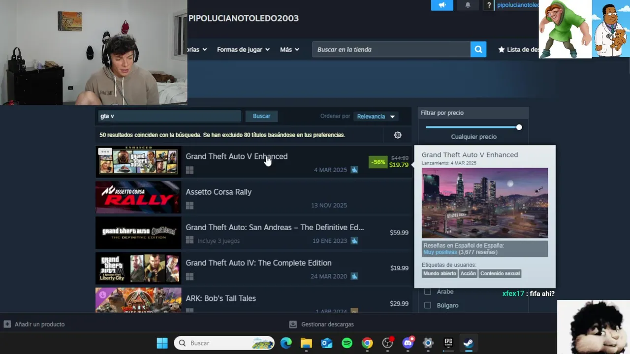Click the GTA IV Liberty City cover thumbnail

click(138, 268)
